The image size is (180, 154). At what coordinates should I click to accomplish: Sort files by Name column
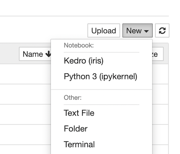coord(35,54)
